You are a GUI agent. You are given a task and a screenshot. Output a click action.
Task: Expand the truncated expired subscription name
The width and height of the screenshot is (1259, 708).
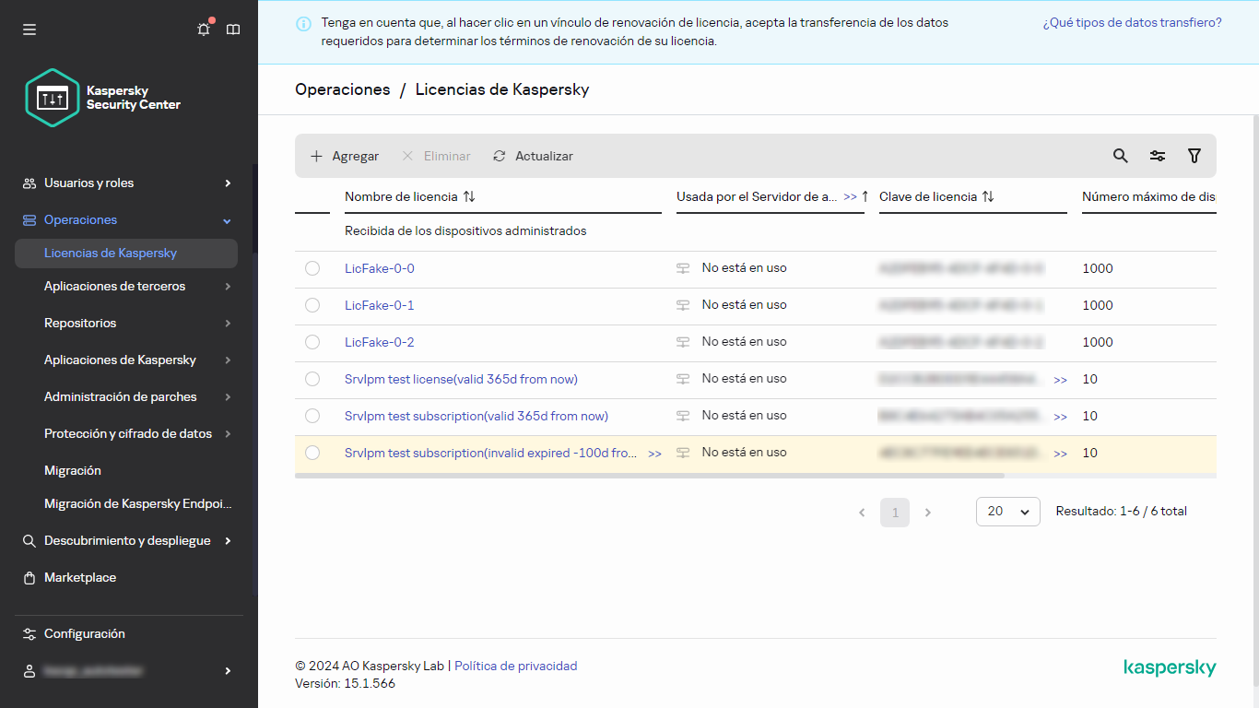(655, 453)
